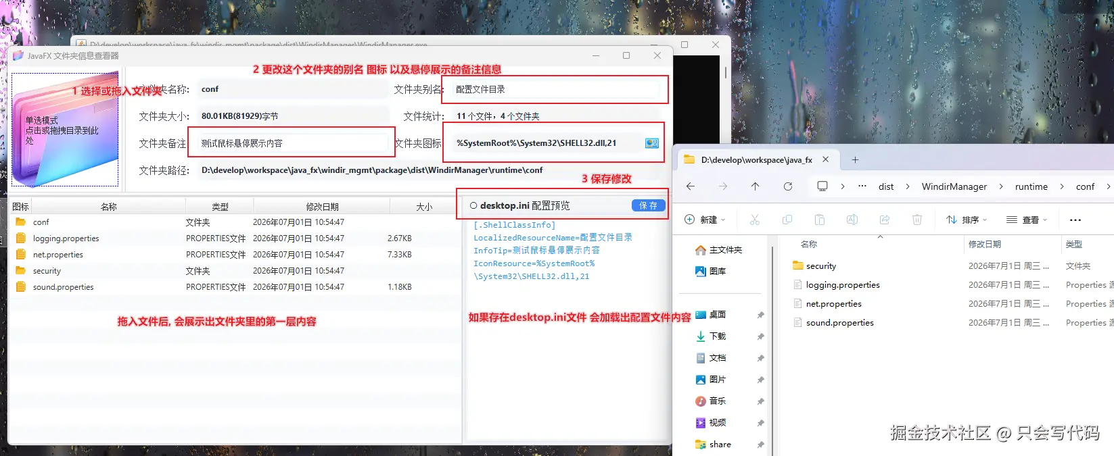Open 桌面 in Explorer sidebar
This screenshot has width=1114, height=456.
tap(710, 315)
